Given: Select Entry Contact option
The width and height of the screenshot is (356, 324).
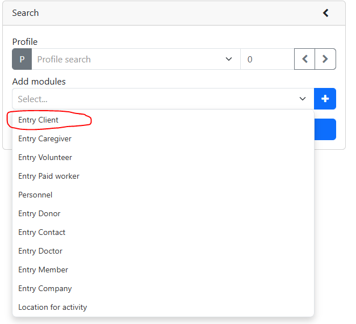Looking at the screenshot, I should (42, 233).
